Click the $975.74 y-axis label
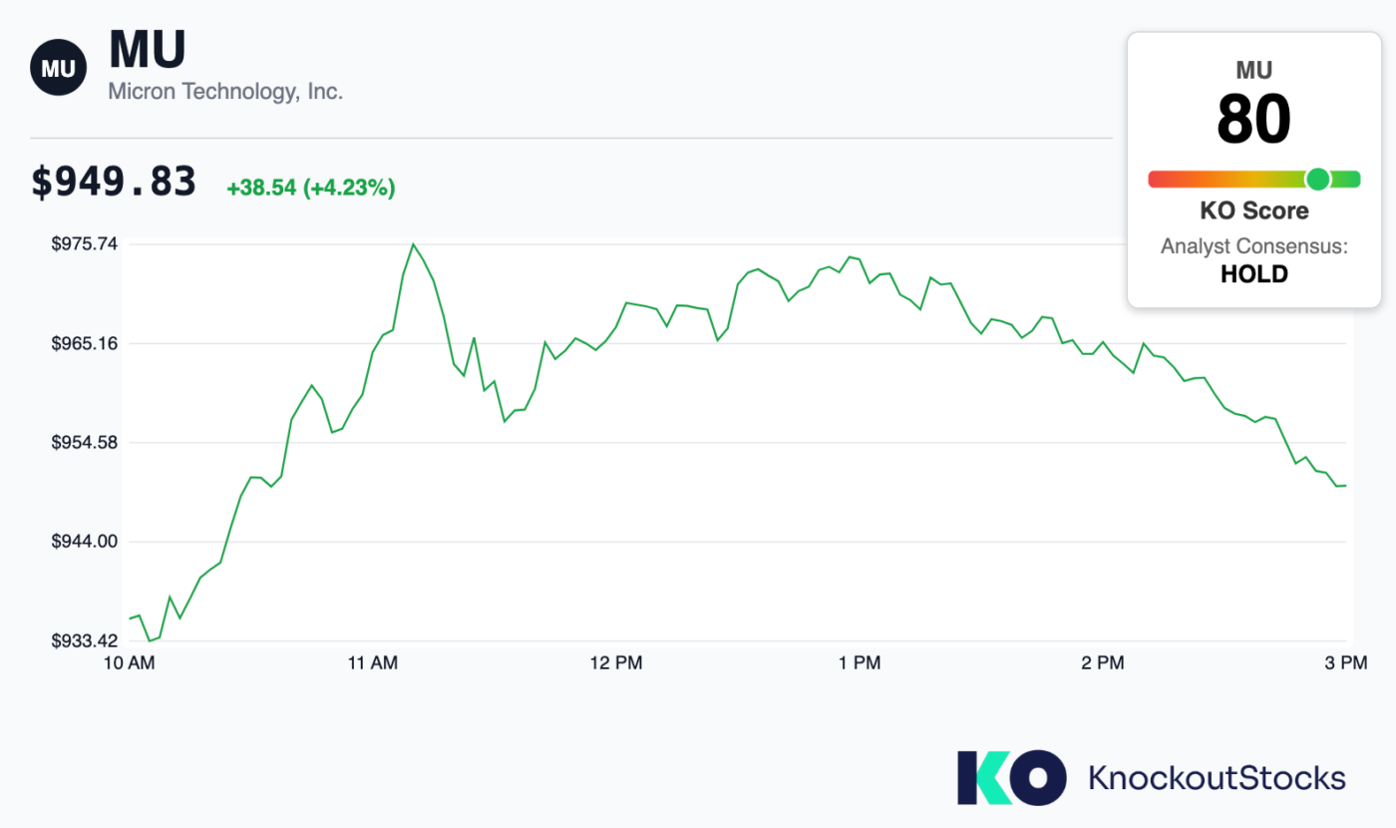1396x828 pixels. click(84, 244)
